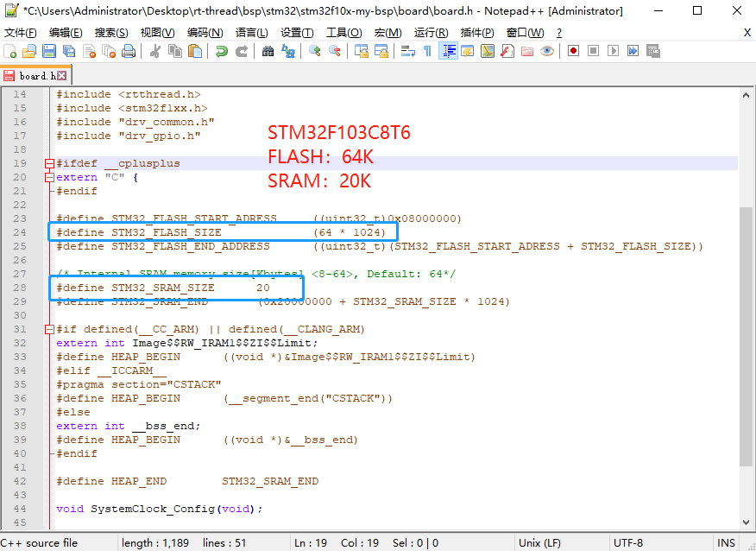Open the Function List panel icon

tap(507, 51)
